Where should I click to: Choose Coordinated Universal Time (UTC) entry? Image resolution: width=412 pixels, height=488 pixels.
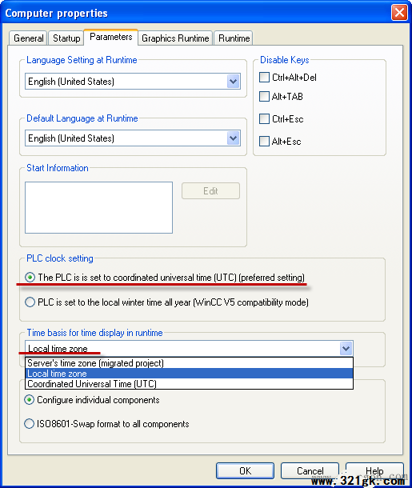(x=189, y=384)
